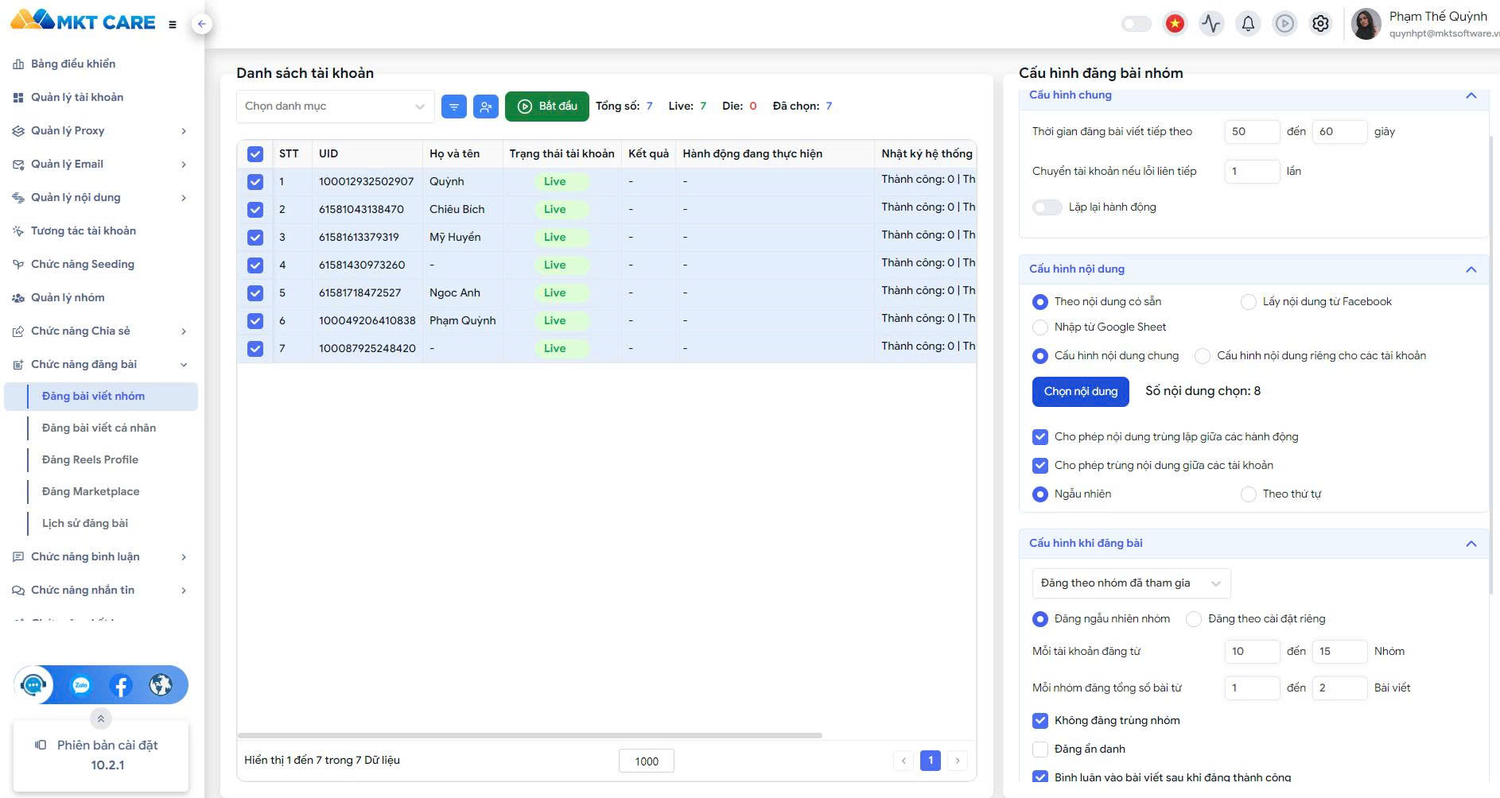Click the user profile avatar photo
Image resolution: width=1500 pixels, height=798 pixels.
coord(1366,24)
